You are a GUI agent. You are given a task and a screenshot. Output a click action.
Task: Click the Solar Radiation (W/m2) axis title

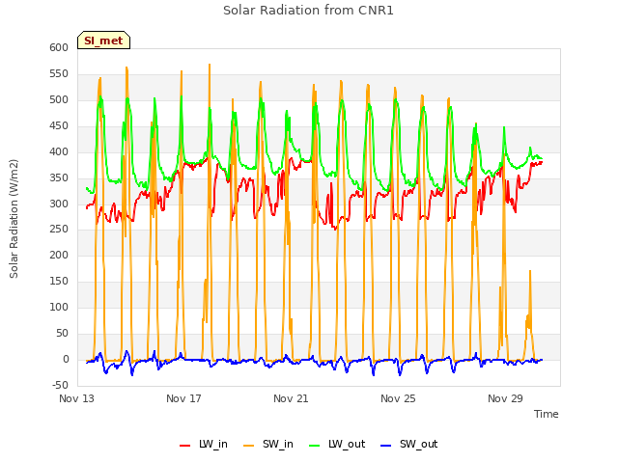(x=14, y=219)
